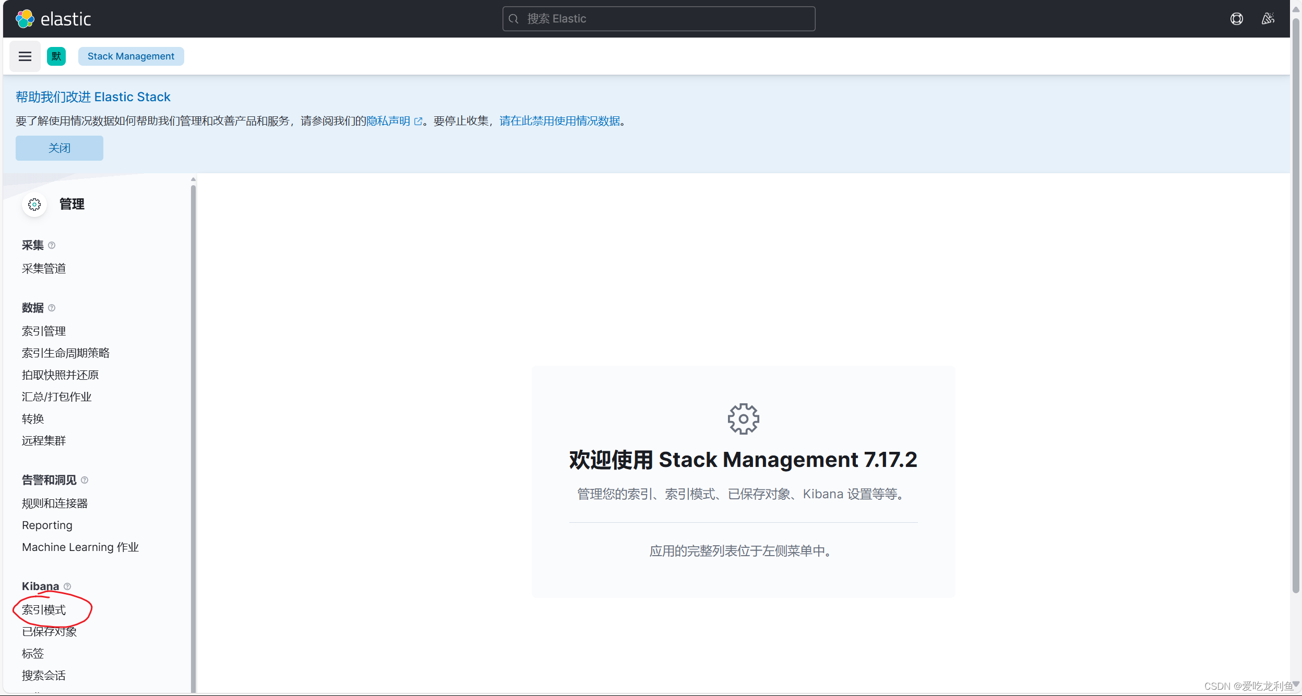Open 转换 in sidebar

(x=33, y=419)
